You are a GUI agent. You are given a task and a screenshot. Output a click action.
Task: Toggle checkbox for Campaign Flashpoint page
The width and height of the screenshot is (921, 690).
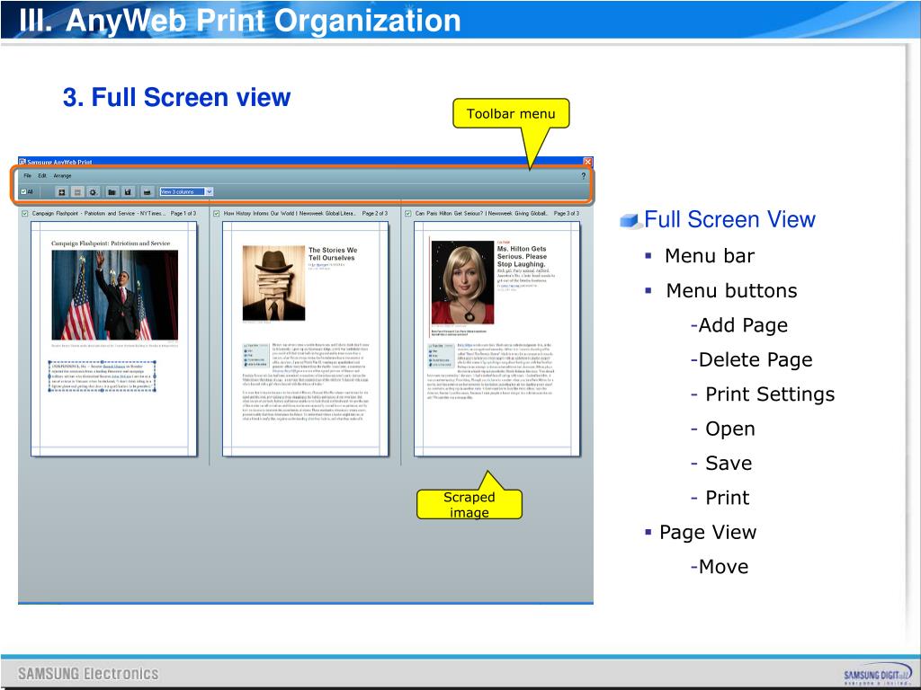(x=24, y=214)
